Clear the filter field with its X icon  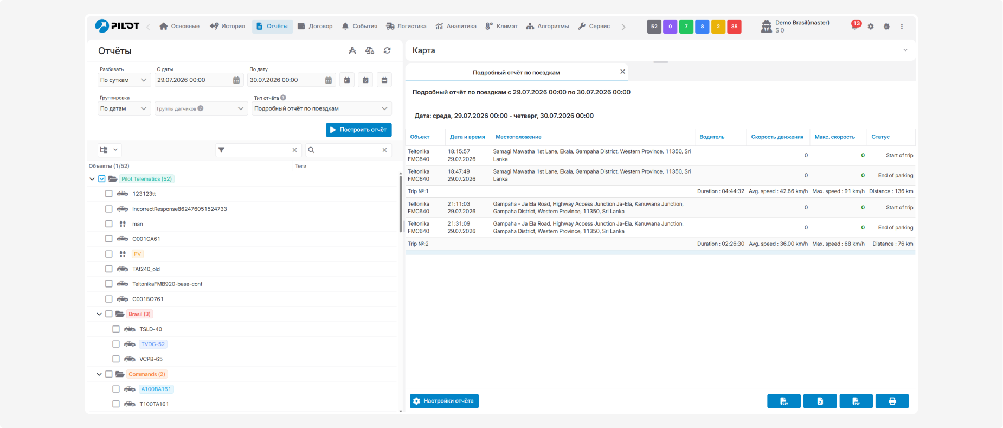[x=294, y=150]
